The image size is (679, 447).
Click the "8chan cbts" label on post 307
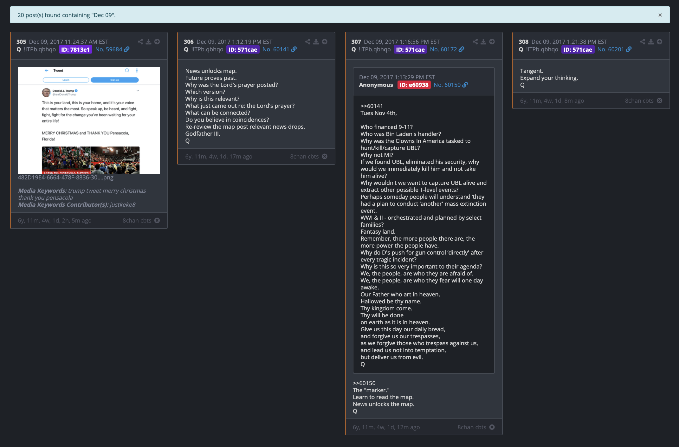coord(472,427)
